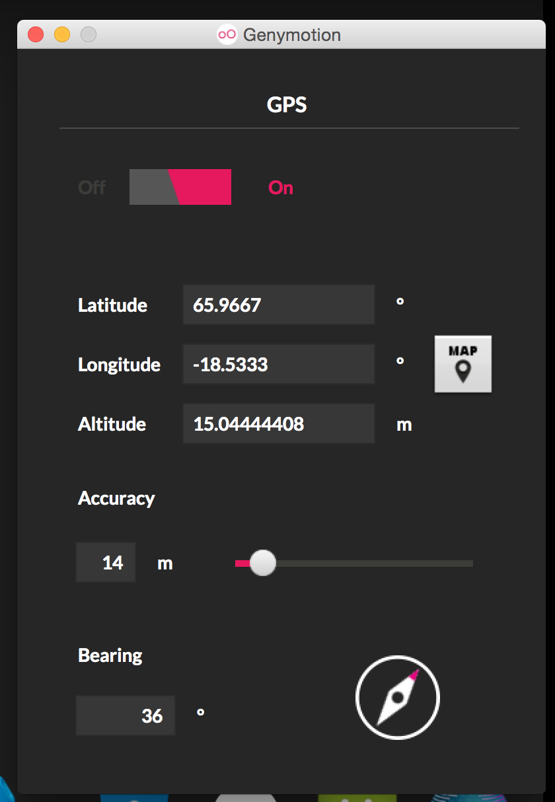Screen dimensions: 555x802
Task: Click the Latitude label
Action: click(112, 305)
